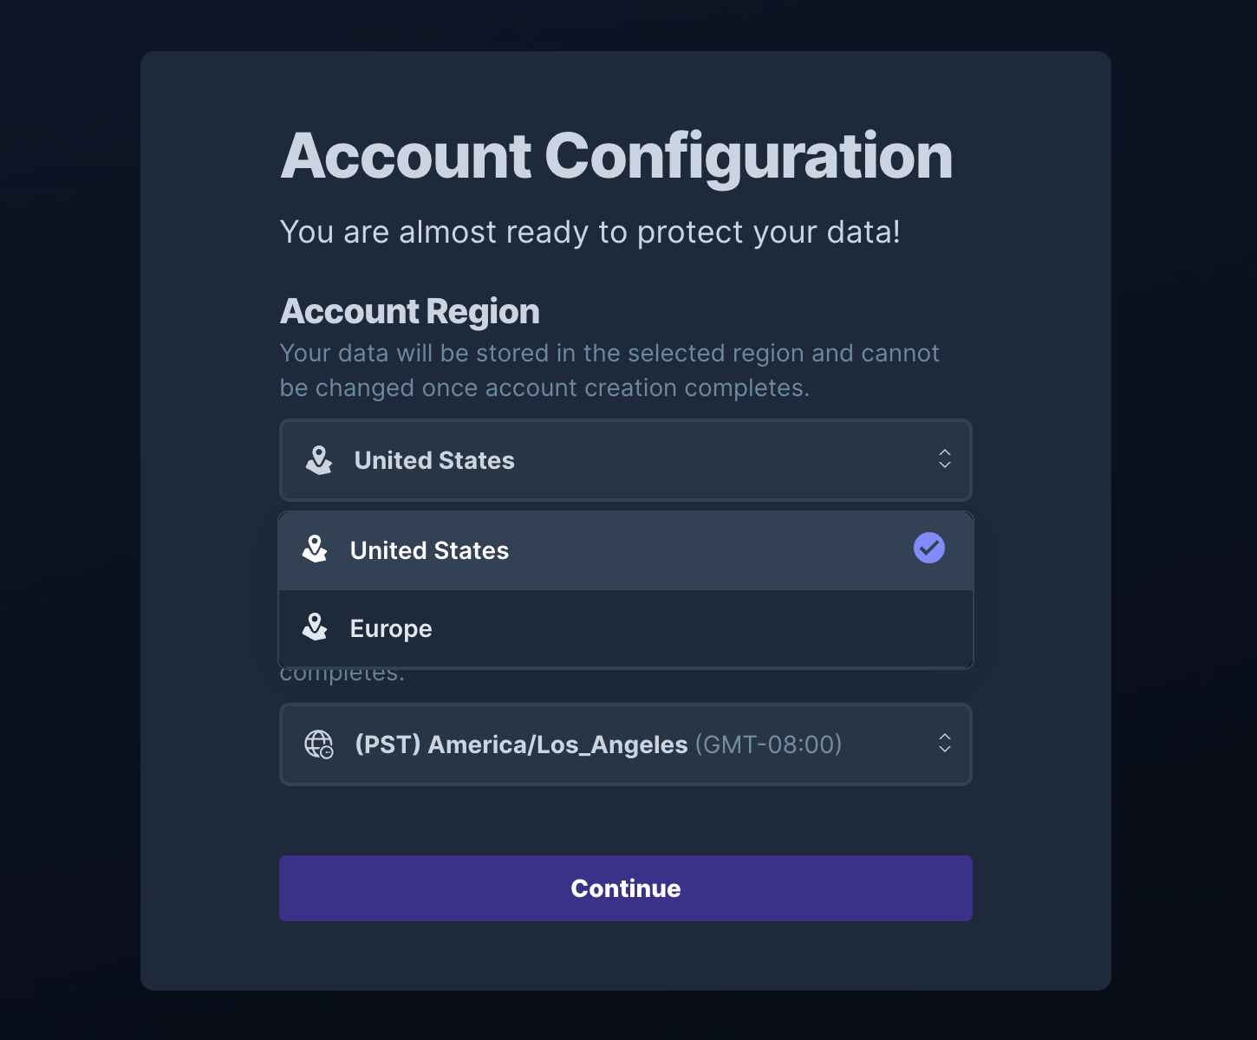Click the (GMT-08:00) offset text

pos(768,744)
